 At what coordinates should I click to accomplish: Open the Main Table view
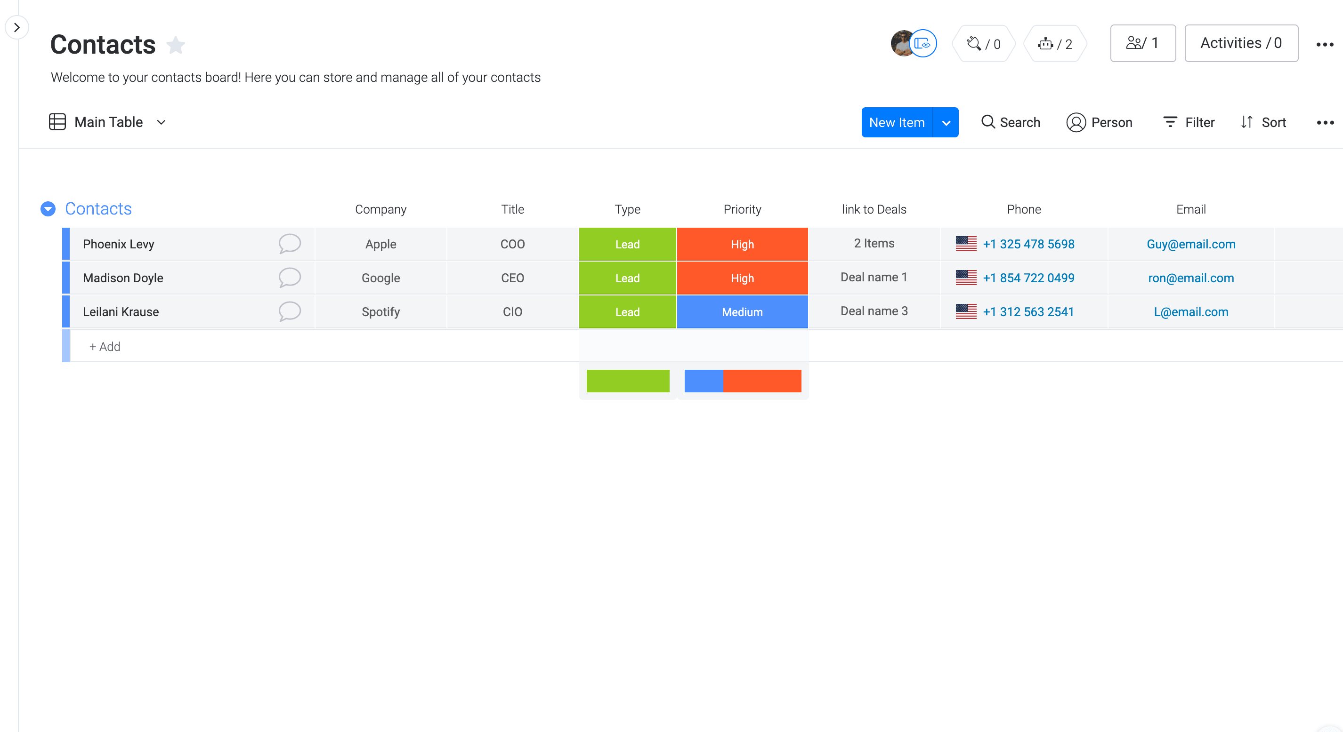pos(96,122)
